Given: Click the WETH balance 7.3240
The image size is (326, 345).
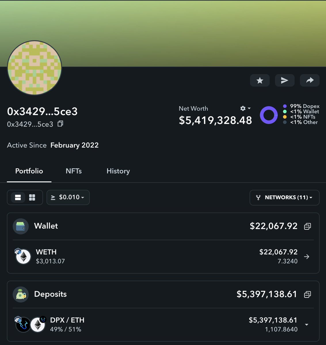Looking at the screenshot, I should click(x=287, y=261).
